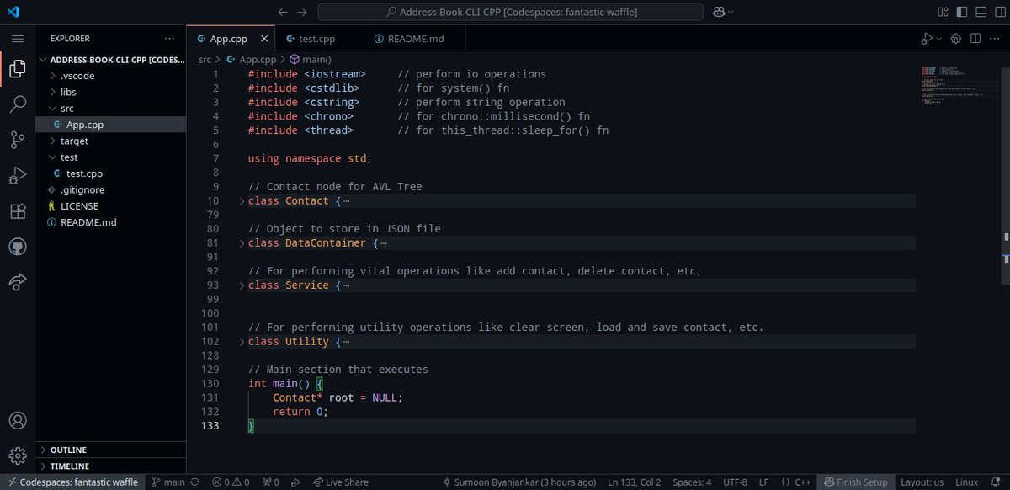Click the main() breadcrumb segment

coord(311,60)
